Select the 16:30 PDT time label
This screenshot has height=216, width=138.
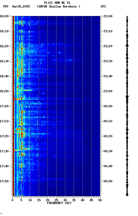pyautogui.click(x=4, y=61)
